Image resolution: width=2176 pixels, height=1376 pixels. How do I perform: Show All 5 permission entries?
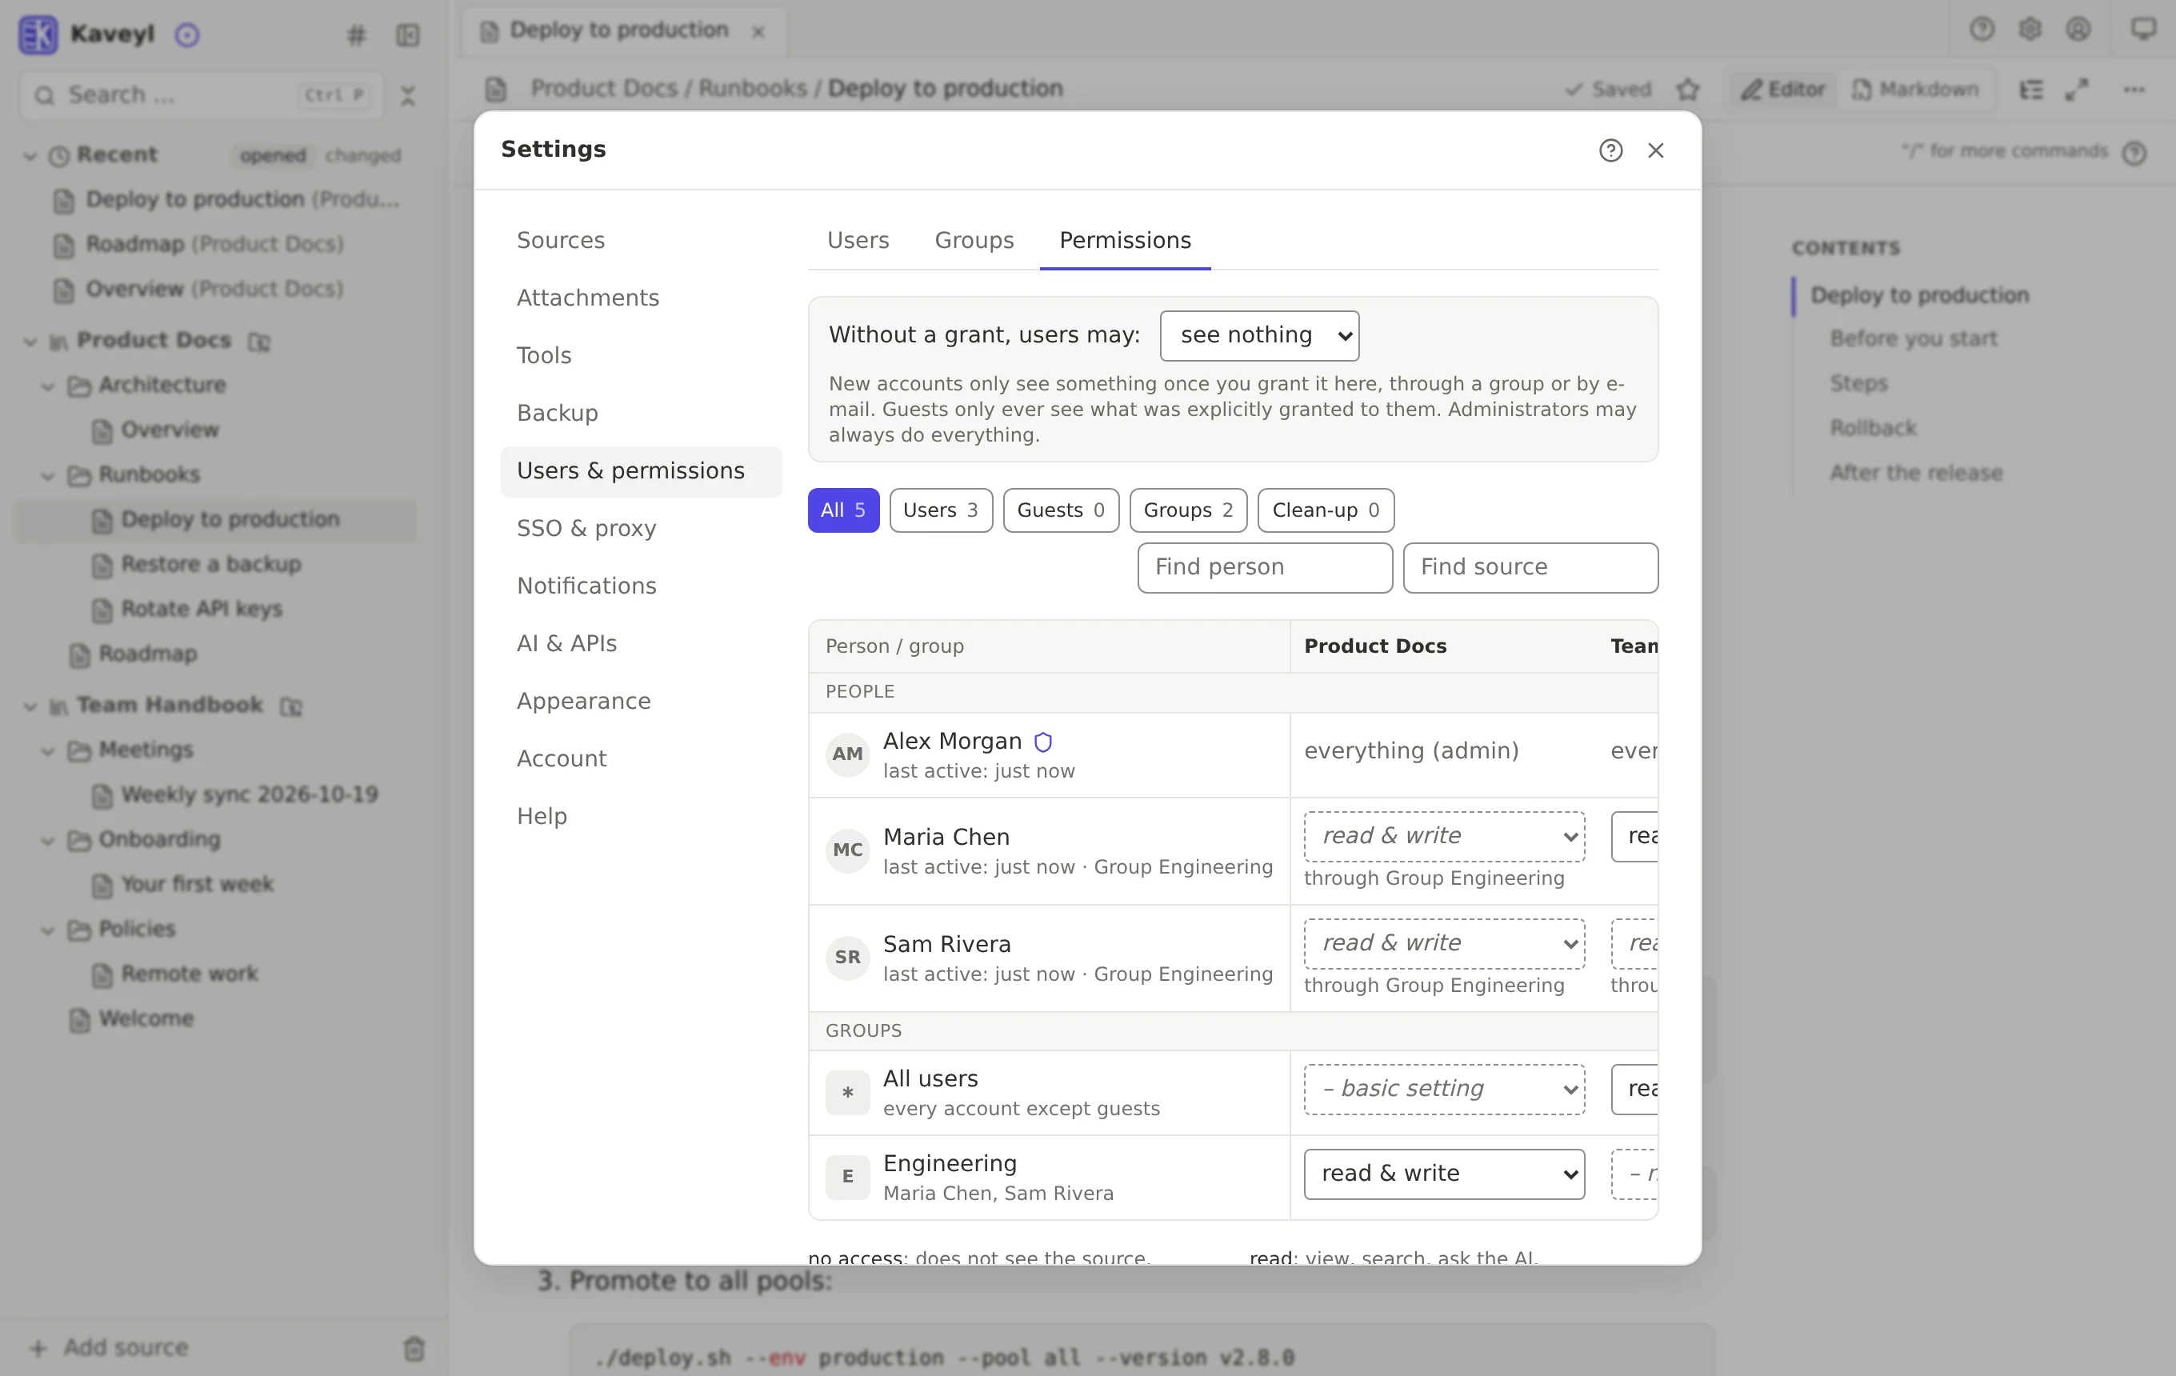click(843, 510)
